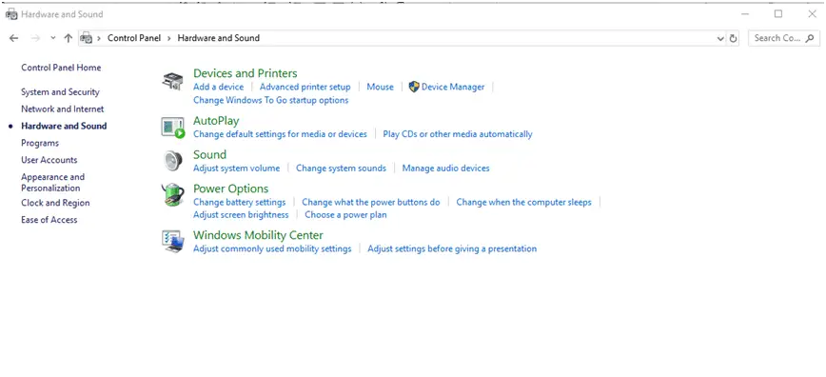
Task: Click Change what the power buttons do
Action: (x=371, y=202)
